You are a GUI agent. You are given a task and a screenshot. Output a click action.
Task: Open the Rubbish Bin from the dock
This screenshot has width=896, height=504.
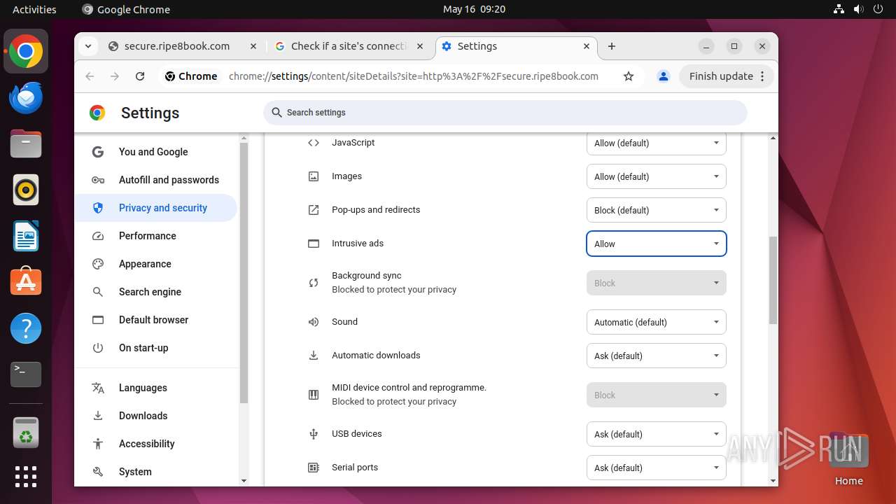pos(26,433)
